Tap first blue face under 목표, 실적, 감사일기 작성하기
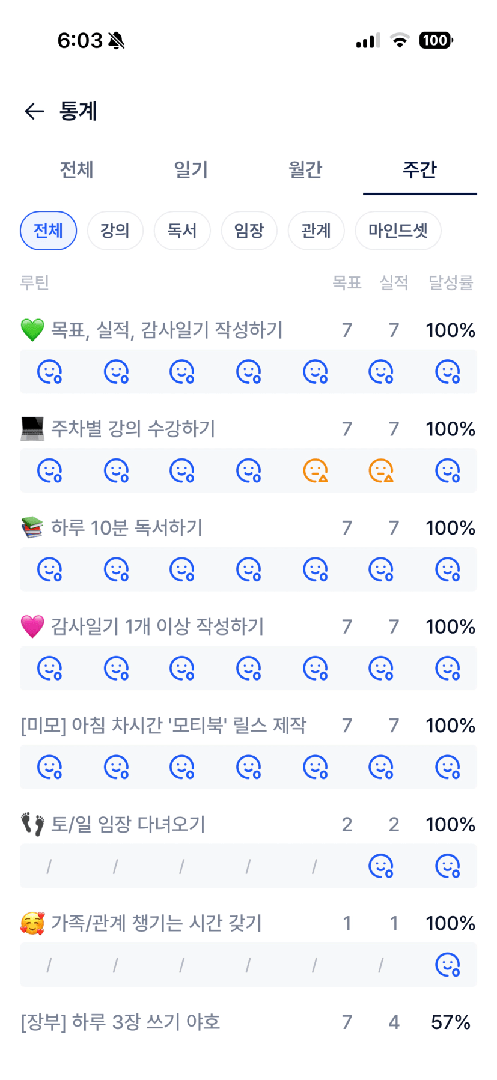 (49, 372)
